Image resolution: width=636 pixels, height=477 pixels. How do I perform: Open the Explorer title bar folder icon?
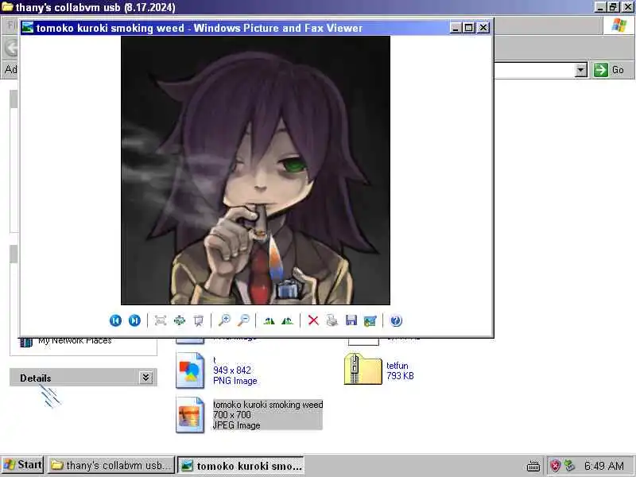coord(7,7)
